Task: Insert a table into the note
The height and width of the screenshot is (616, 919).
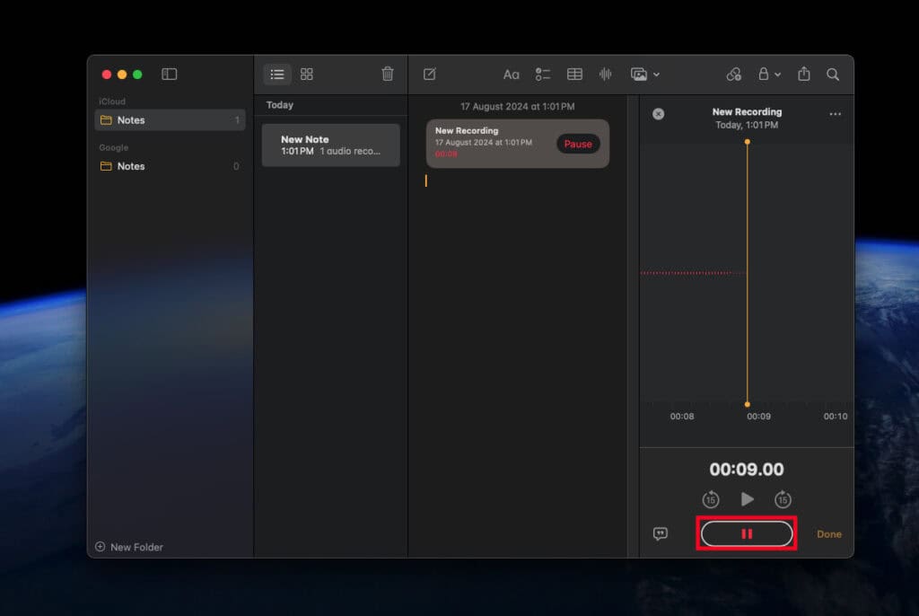Action: (573, 75)
